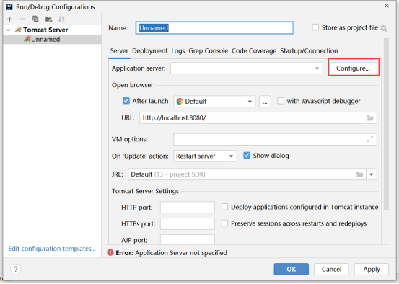
Task: Open the Default browser dropdown
Action: coord(214,101)
